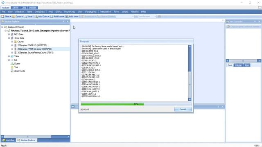Expand the List node
Screen dimensions: 262x147
pos(9,60)
